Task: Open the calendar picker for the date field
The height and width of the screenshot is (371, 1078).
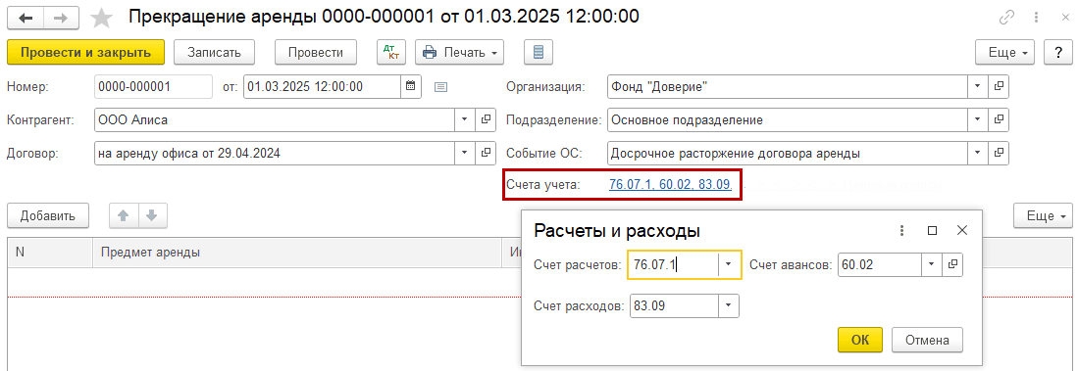Action: [x=410, y=86]
